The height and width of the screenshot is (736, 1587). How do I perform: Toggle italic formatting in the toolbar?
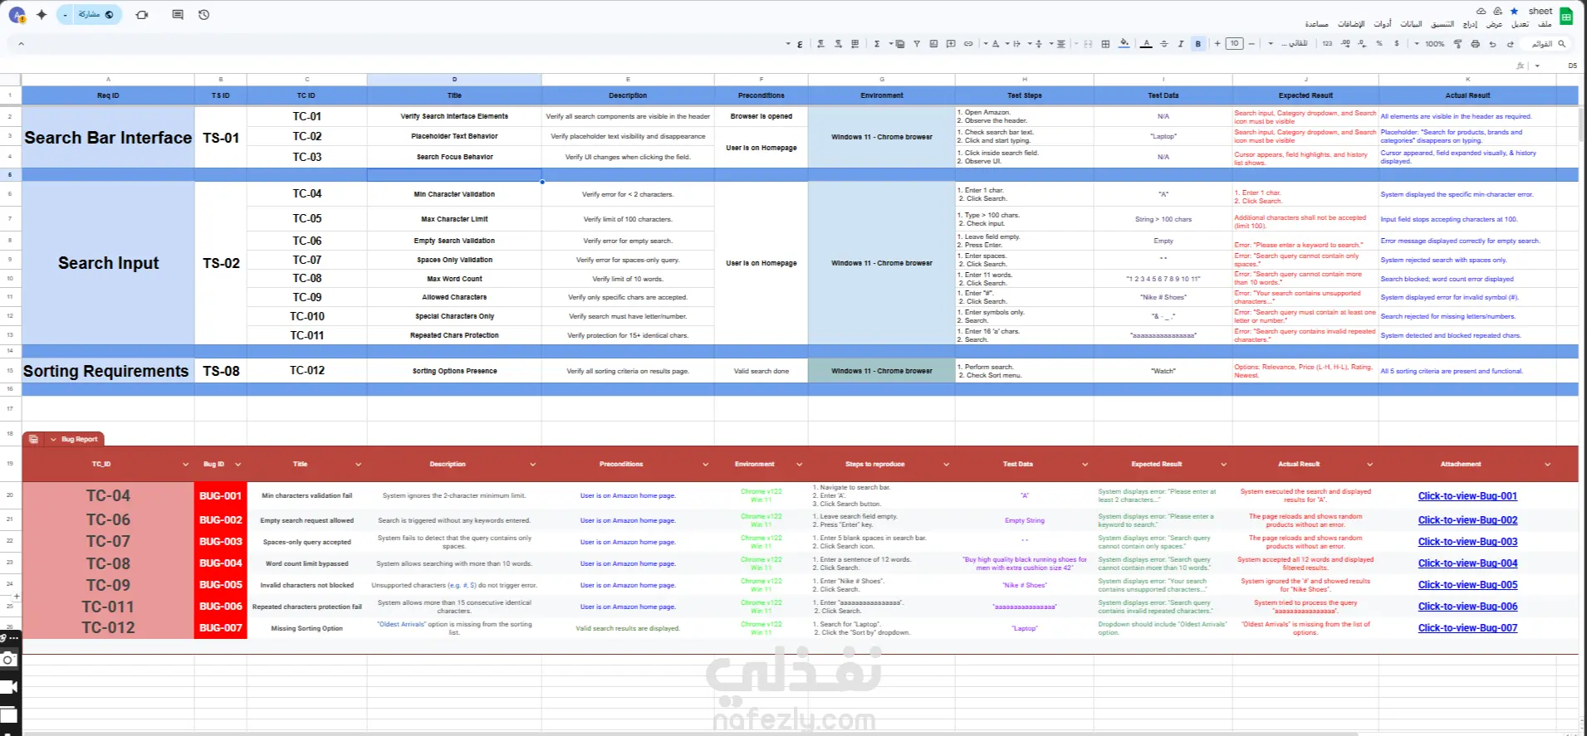pyautogui.click(x=1180, y=44)
